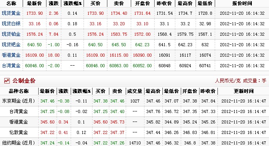This screenshot has width=269, height=146.
Task: Select the 1733.90 latest price of 现货黄金
Action: click(x=34, y=13)
